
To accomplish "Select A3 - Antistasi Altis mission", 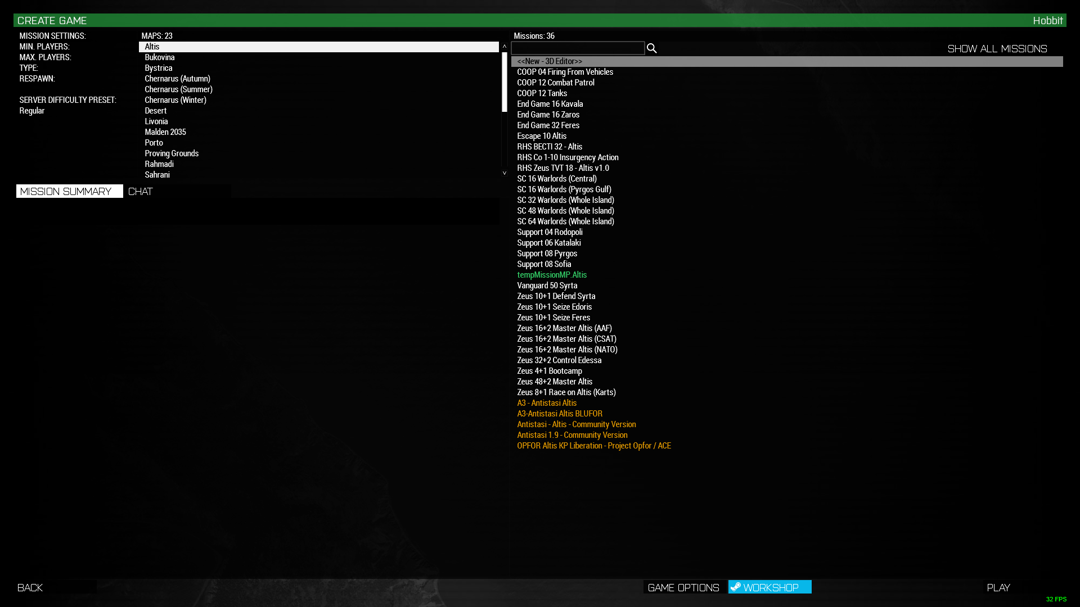I will click(547, 403).
